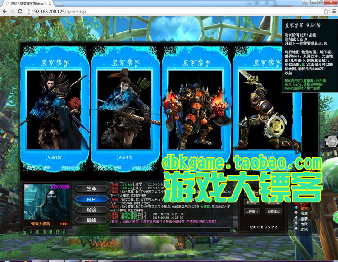Click the 经验 button
This screenshot has height=262, width=338.
(x=91, y=210)
